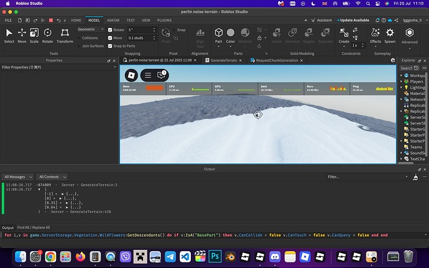
Task: Expand the Lighting tree node
Action: click(401, 87)
